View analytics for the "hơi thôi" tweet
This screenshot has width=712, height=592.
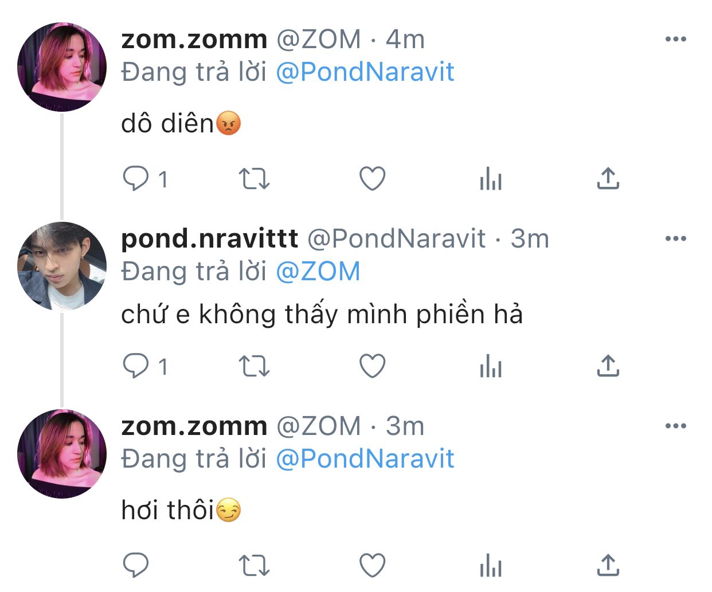(491, 566)
